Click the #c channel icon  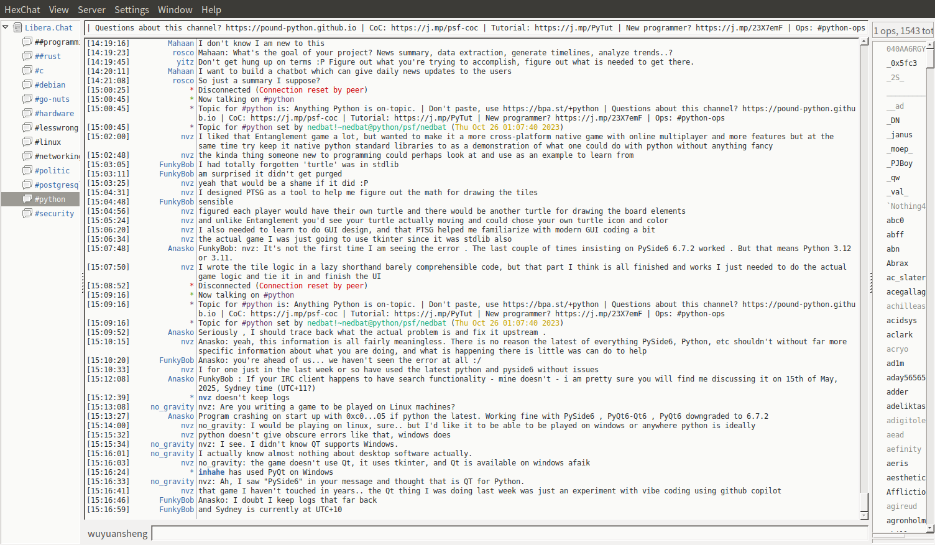(x=27, y=70)
